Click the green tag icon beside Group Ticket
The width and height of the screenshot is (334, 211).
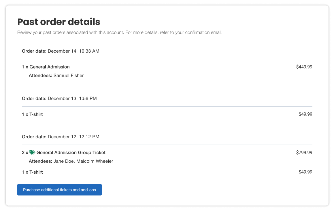pyautogui.click(x=32, y=153)
